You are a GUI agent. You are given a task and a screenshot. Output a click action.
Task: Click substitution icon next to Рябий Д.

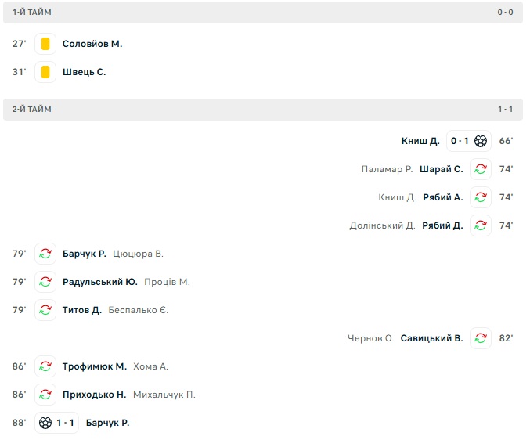[481, 225]
